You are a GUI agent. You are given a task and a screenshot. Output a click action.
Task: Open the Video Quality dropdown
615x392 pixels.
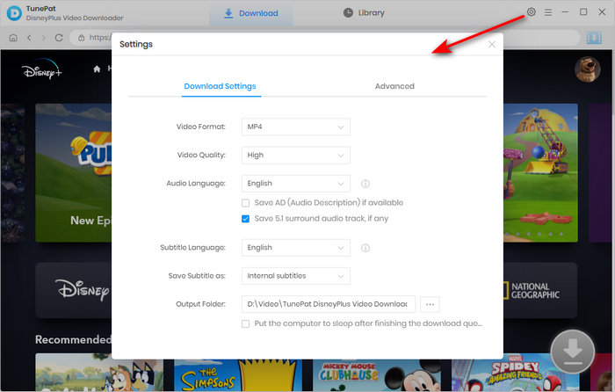click(x=296, y=155)
